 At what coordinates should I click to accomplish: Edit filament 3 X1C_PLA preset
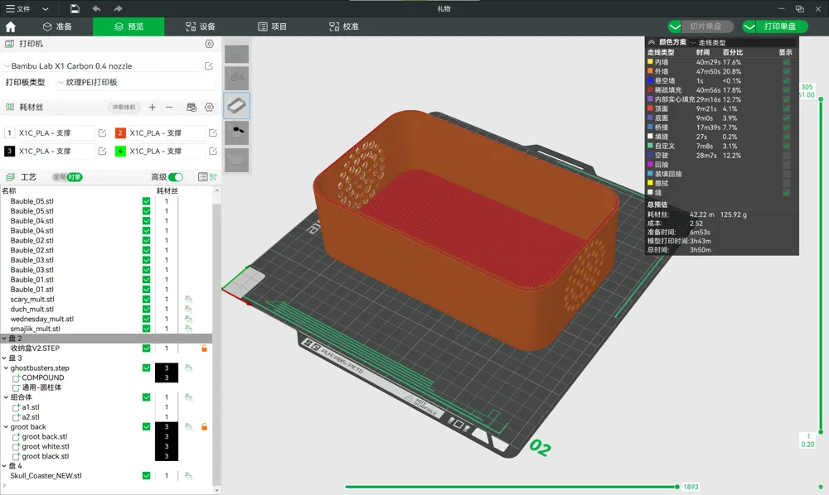[102, 151]
